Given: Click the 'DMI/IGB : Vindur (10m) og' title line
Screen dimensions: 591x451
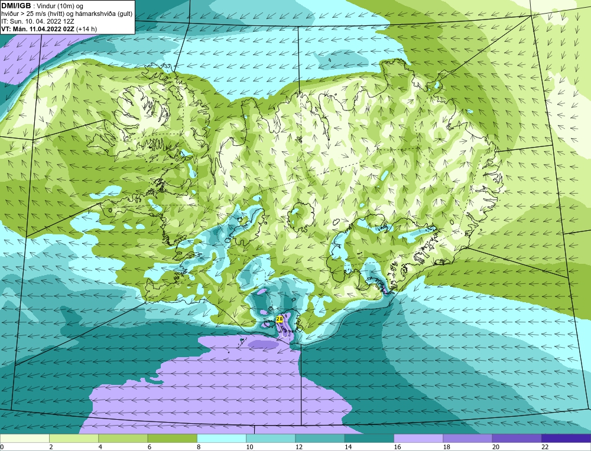Looking at the screenshot, I should coord(43,6).
